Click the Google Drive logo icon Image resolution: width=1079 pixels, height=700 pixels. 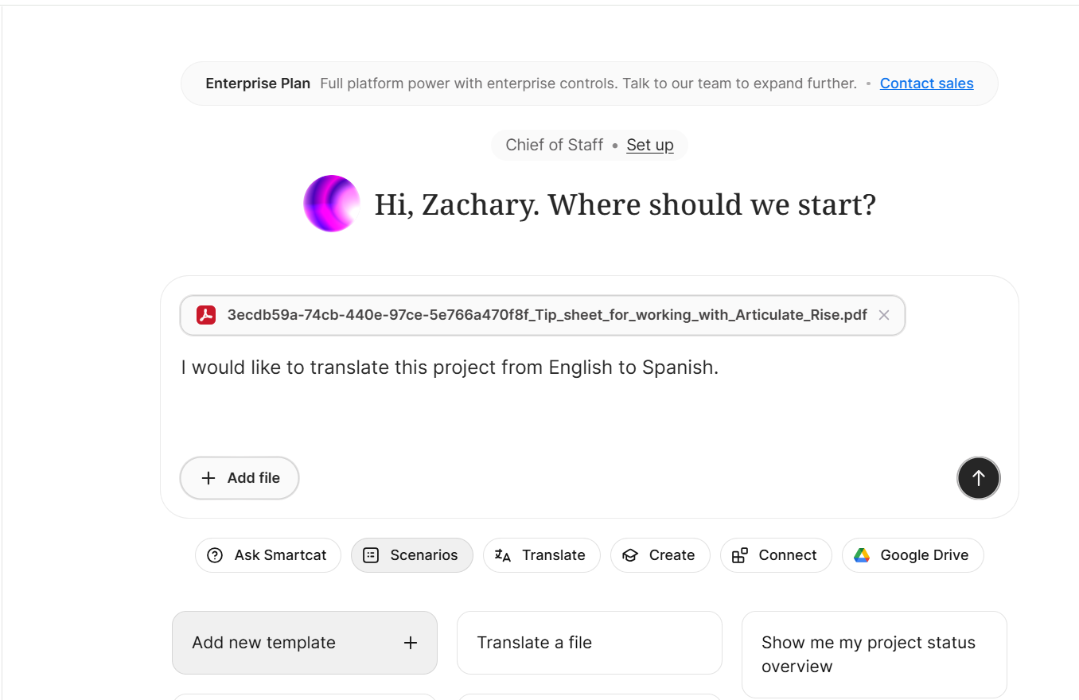pyautogui.click(x=862, y=555)
